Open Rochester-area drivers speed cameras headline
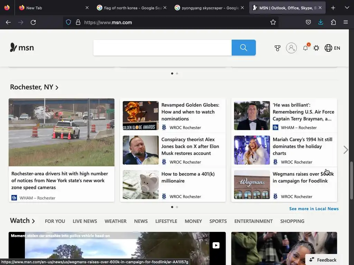Image resolution: width=354 pixels, height=265 pixels. coord(59,180)
